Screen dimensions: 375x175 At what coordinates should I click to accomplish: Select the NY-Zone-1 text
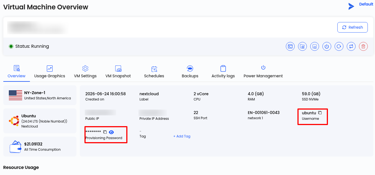click(x=35, y=93)
